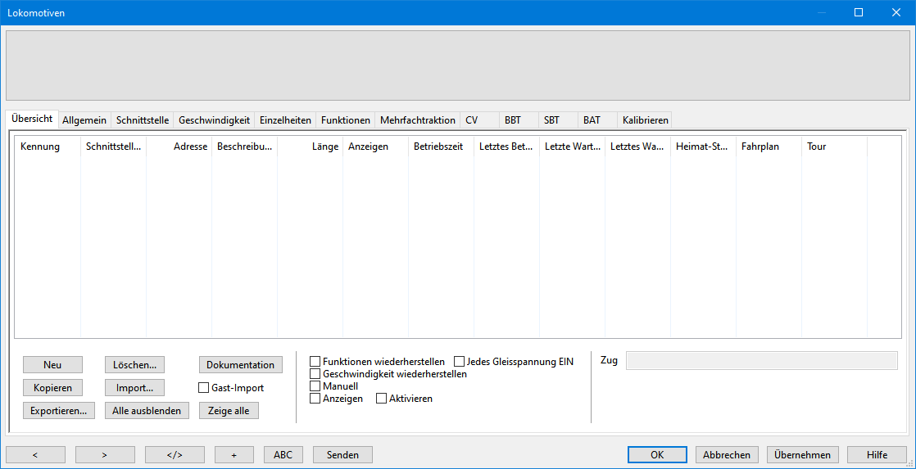This screenshot has height=469, width=916.
Task: Sort by Adresse column header
Action: coord(190,147)
